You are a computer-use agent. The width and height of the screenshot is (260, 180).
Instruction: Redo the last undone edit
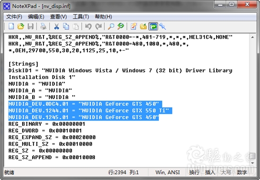click(x=98, y=26)
